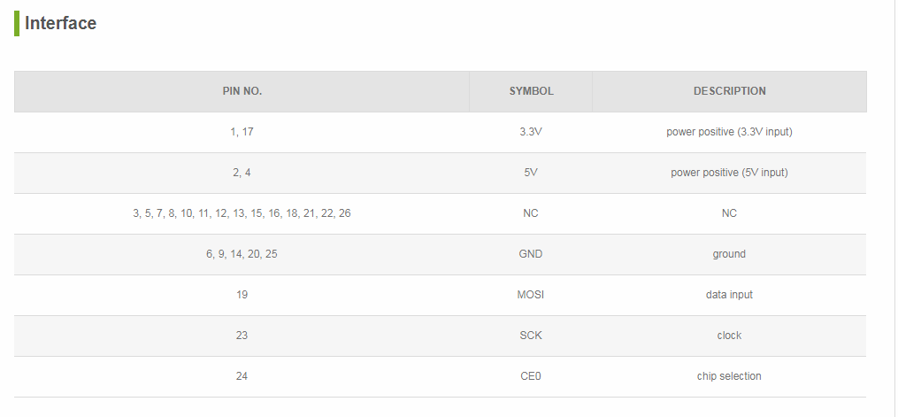Click the 3.3V symbol cell

coord(531,132)
